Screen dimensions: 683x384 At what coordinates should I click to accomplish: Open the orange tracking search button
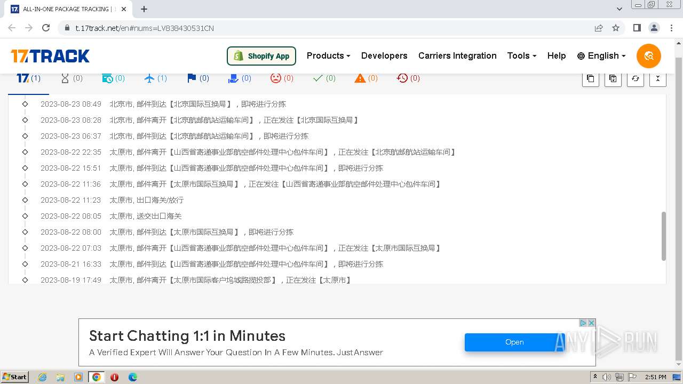point(649,56)
